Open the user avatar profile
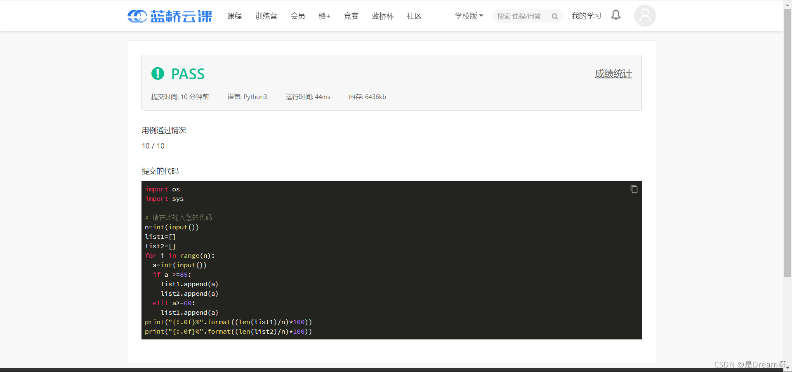The height and width of the screenshot is (372, 792). [x=645, y=16]
